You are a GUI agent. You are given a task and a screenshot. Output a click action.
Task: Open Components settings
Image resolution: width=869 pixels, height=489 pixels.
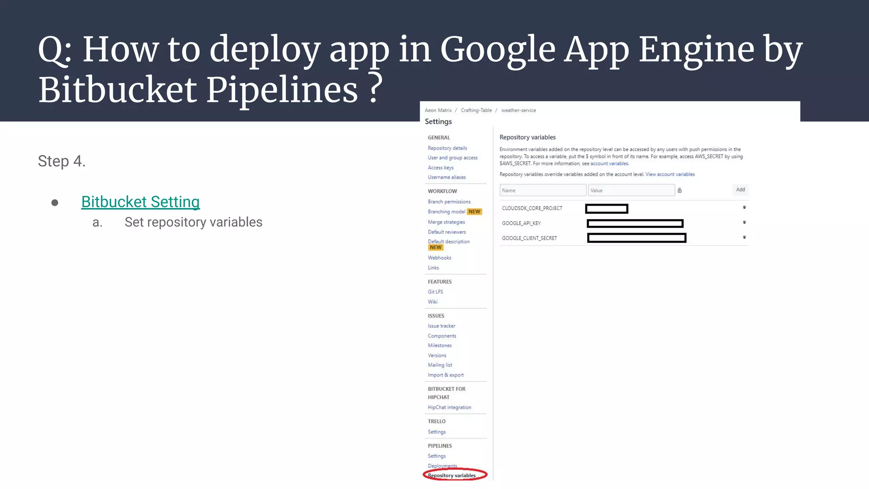pos(442,336)
